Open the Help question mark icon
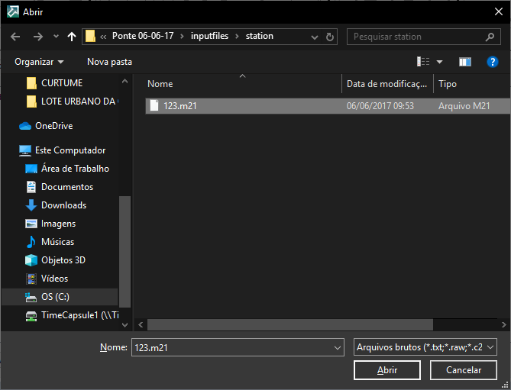The width and height of the screenshot is (511, 390). 493,62
